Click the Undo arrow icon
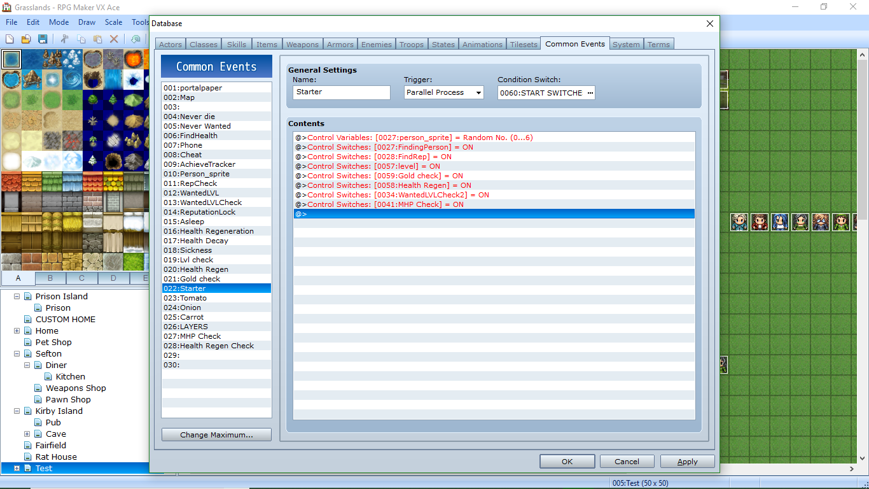This screenshot has height=489, width=869. coord(136,39)
